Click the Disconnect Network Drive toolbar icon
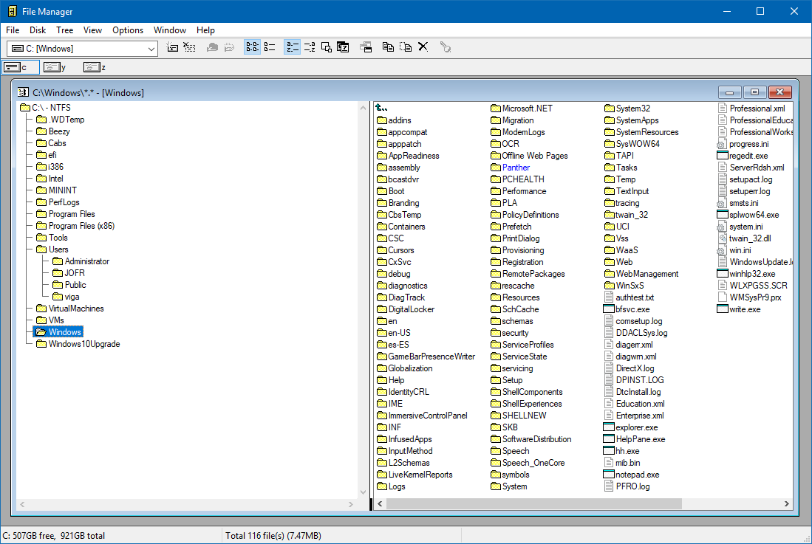Screen dimensions: 812x544 (x=190, y=47)
